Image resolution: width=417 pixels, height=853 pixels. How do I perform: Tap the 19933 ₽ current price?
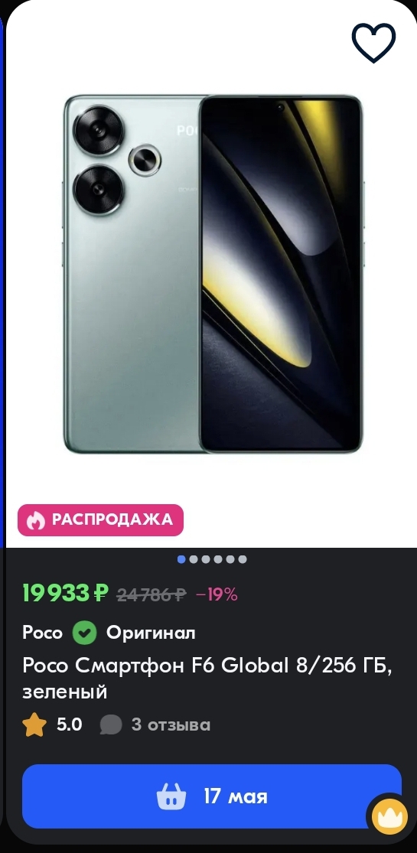click(x=65, y=593)
